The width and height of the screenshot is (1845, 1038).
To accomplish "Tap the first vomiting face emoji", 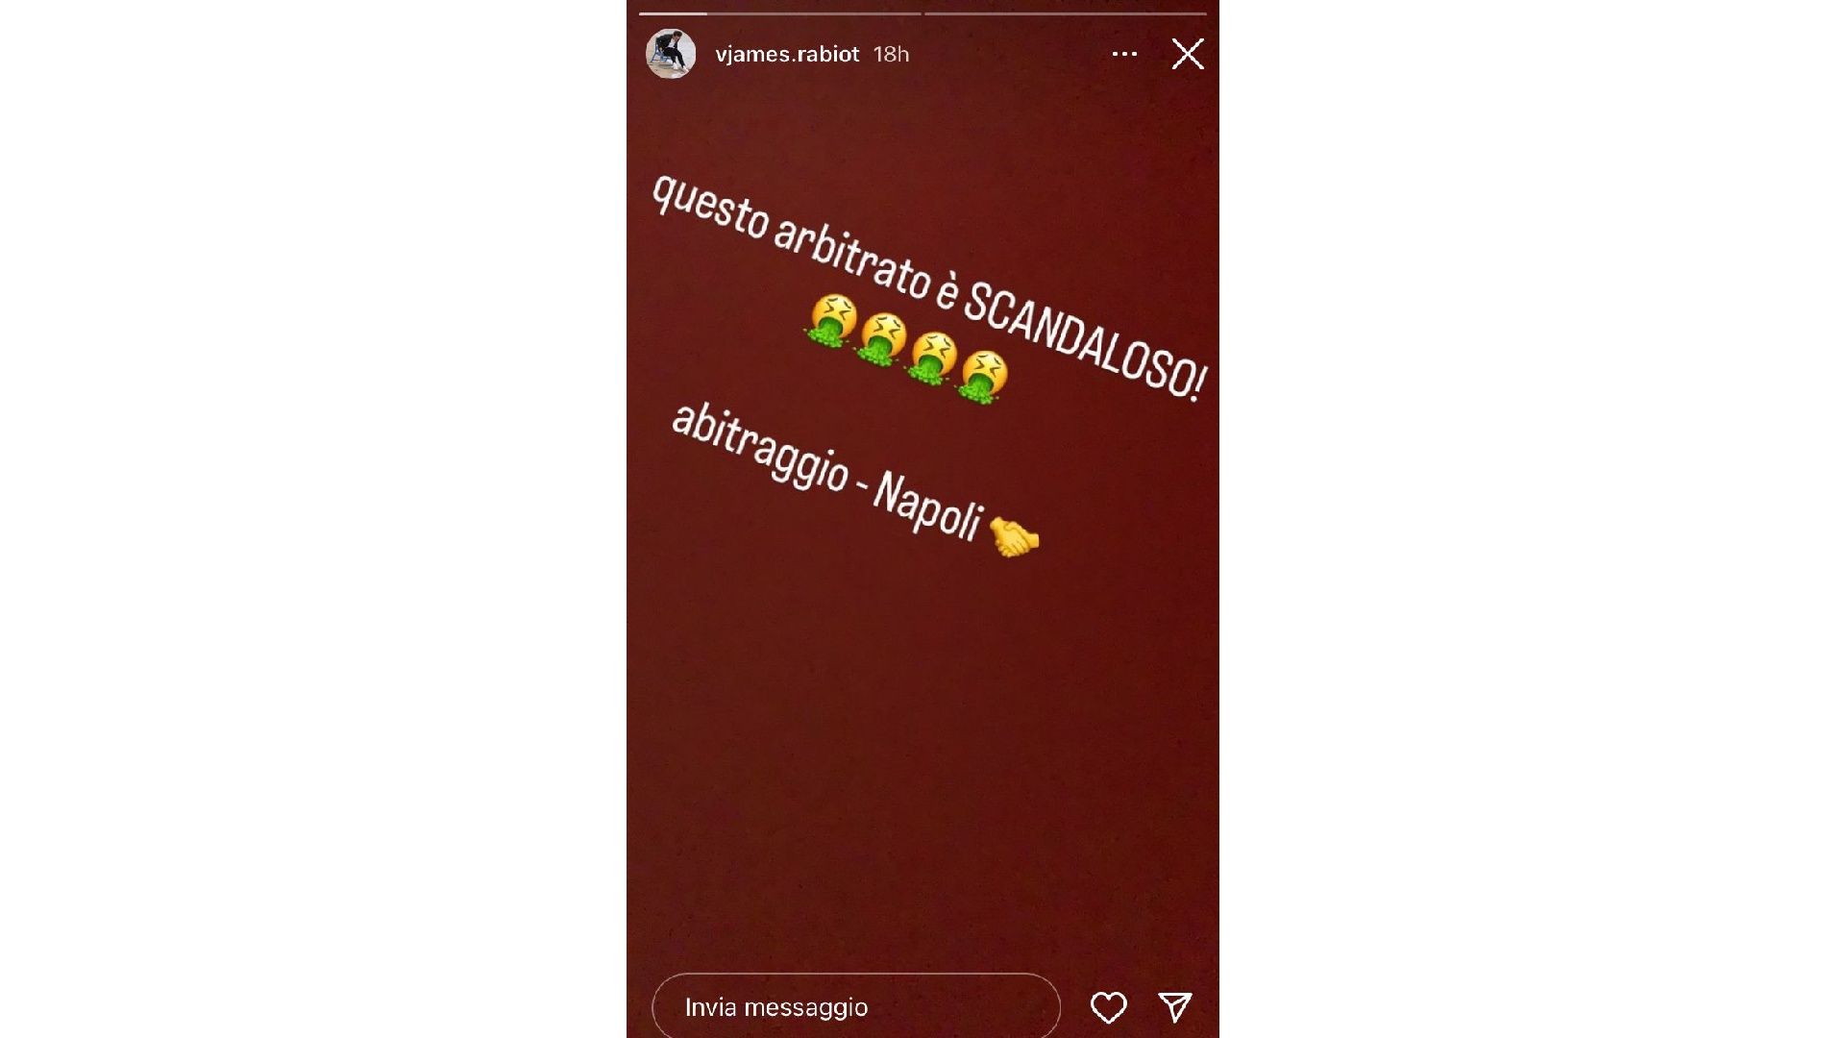I will (x=831, y=320).
